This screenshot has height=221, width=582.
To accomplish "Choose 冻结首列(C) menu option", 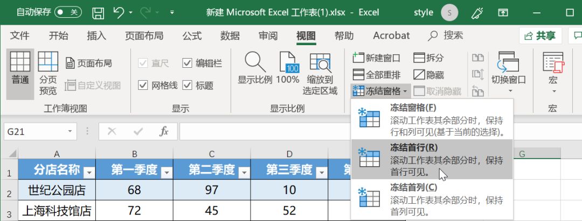I will click(x=432, y=199).
